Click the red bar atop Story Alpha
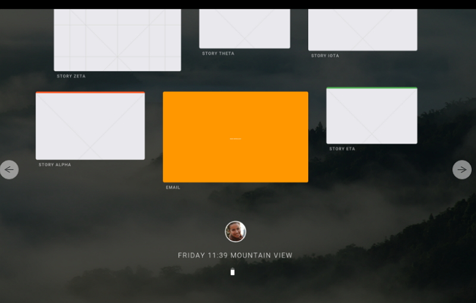476x303 pixels. click(x=90, y=93)
